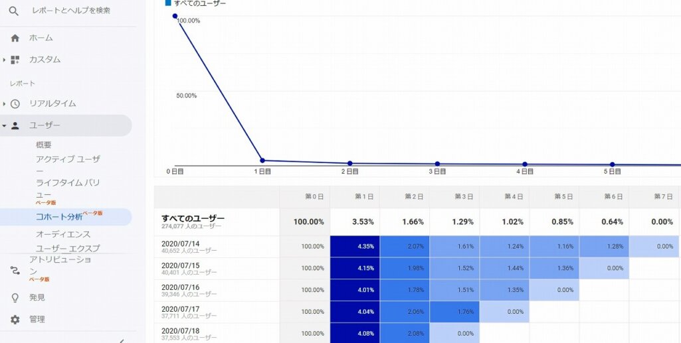Click the 2020/07/16 cohort row label
This screenshot has width=681, height=343.
(x=180, y=287)
